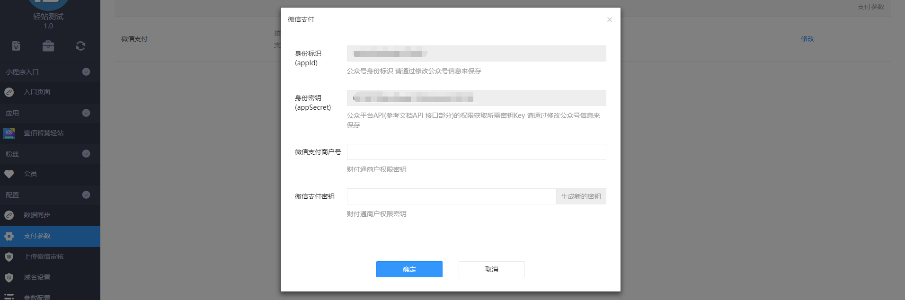Viewport: 905px width, 300px height.
Task: Open the 数据同步 menu item
Action: [x=50, y=215]
